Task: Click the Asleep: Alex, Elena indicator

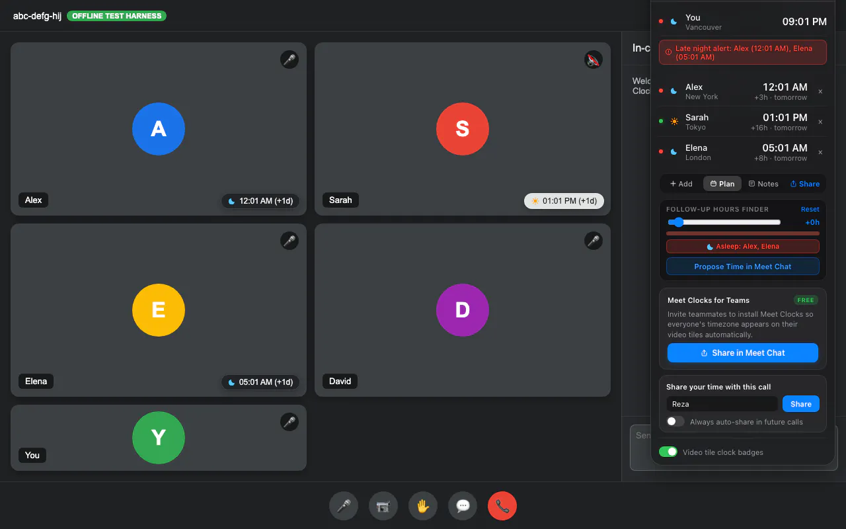Action: [743, 246]
